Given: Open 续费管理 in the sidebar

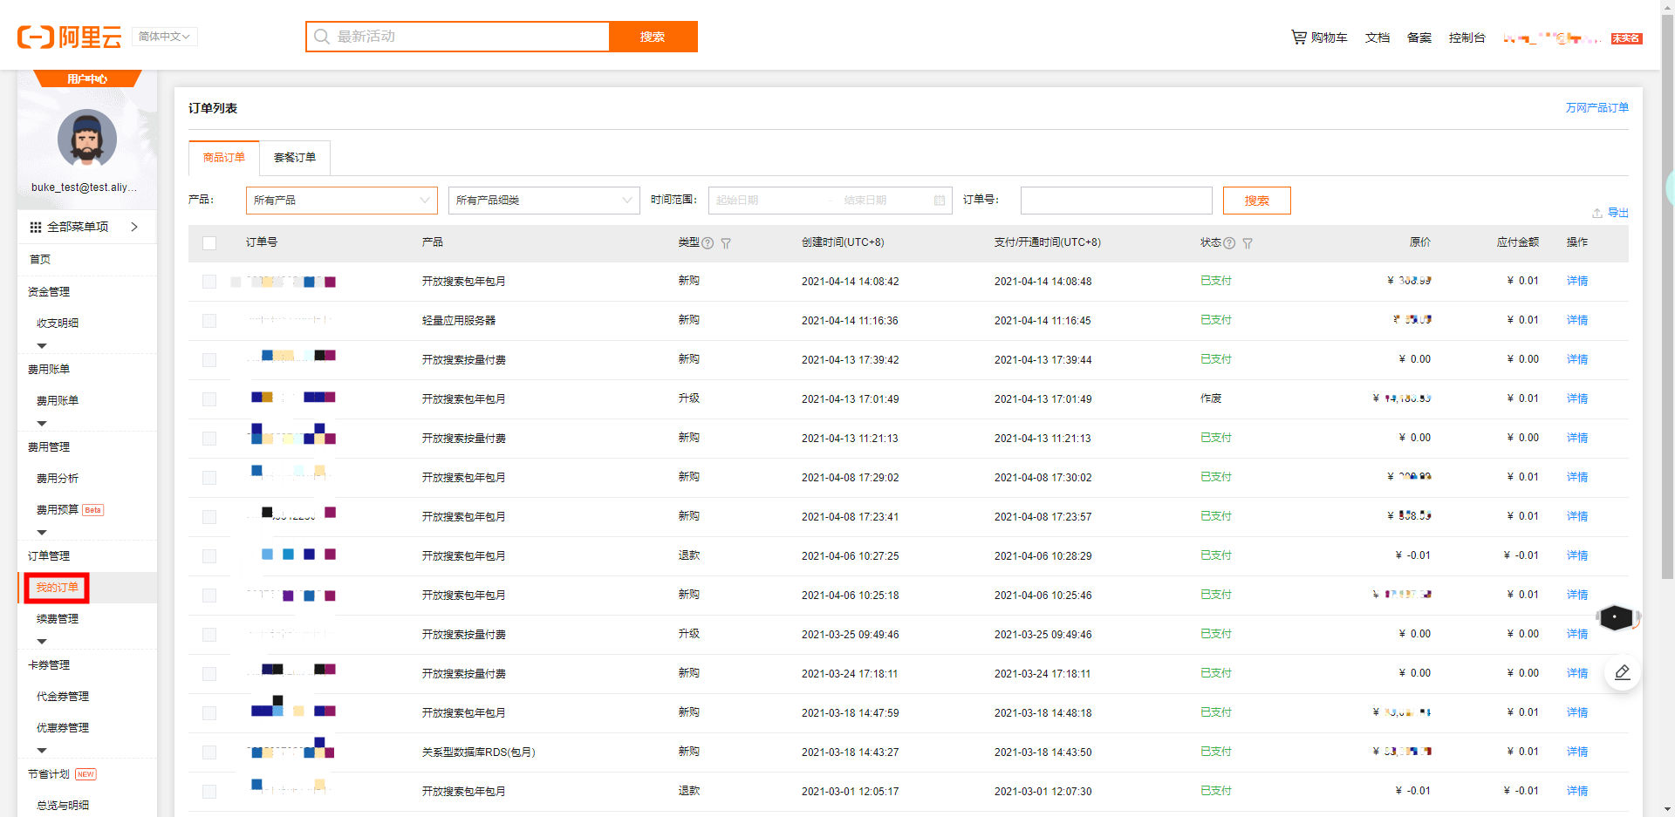Looking at the screenshot, I should tap(58, 619).
